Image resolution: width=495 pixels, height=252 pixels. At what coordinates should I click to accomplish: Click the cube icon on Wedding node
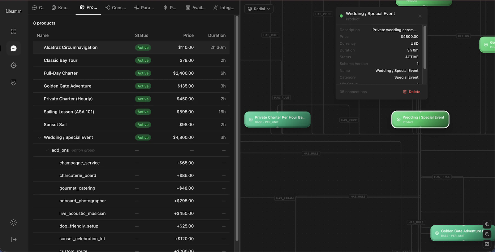pyautogui.click(x=398, y=119)
